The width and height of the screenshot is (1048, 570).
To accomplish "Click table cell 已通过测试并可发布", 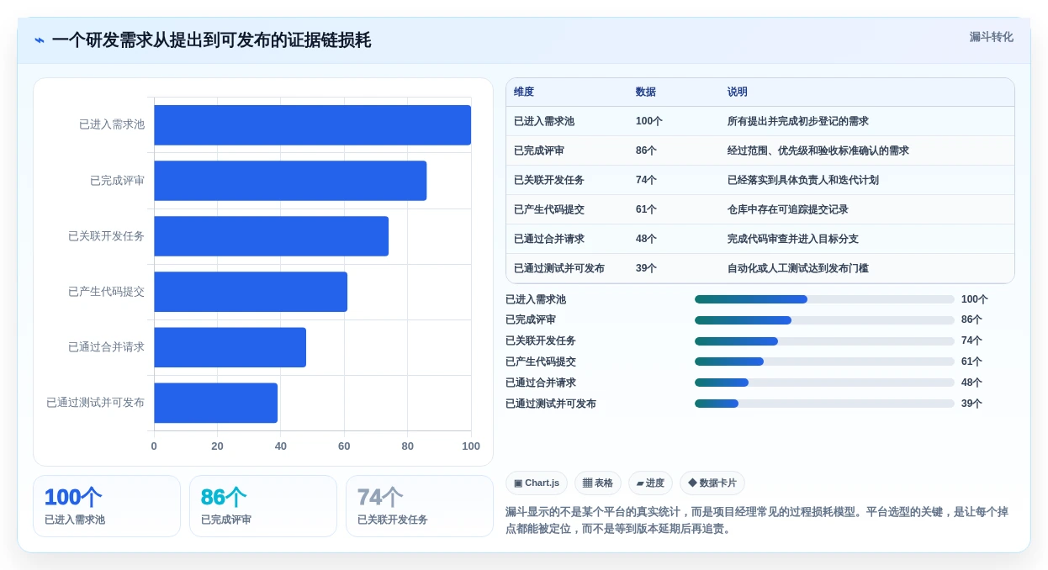I will click(559, 268).
